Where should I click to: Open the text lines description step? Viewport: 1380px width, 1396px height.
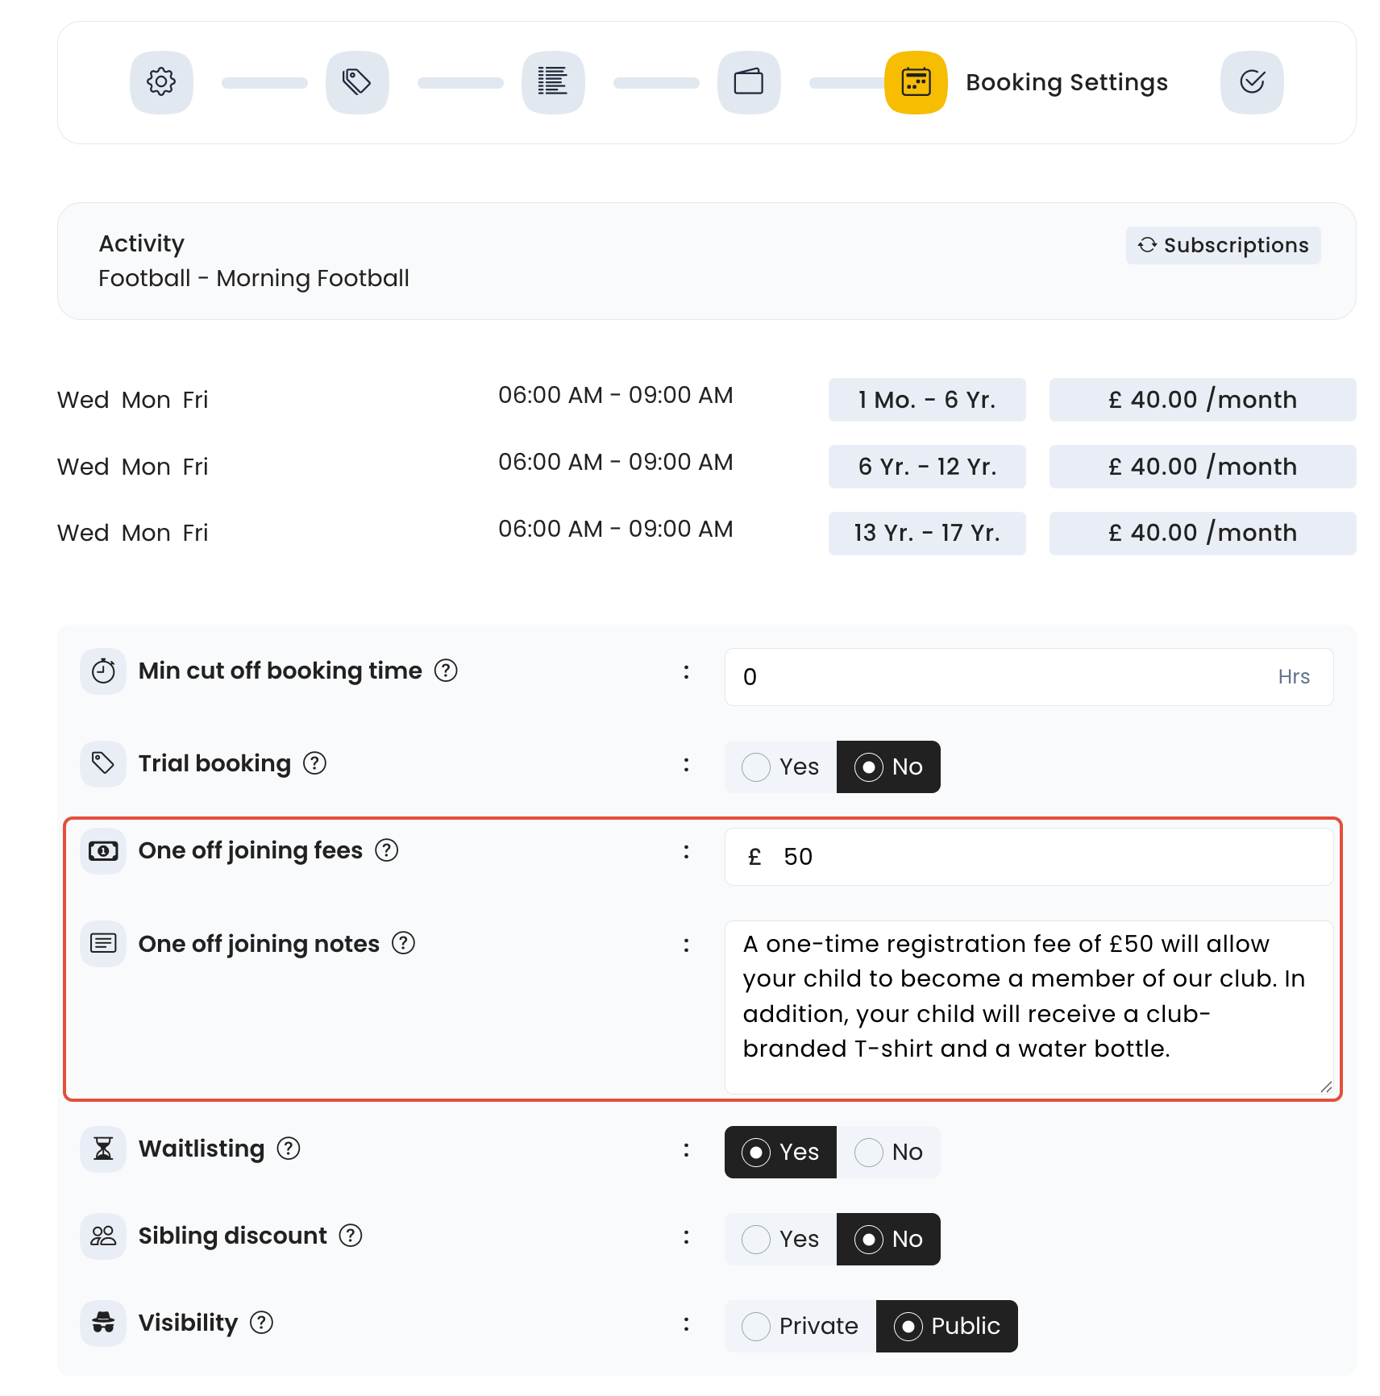pos(553,82)
